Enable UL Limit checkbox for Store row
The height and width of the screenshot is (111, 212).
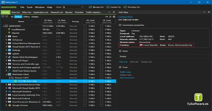[x=101, y=36]
